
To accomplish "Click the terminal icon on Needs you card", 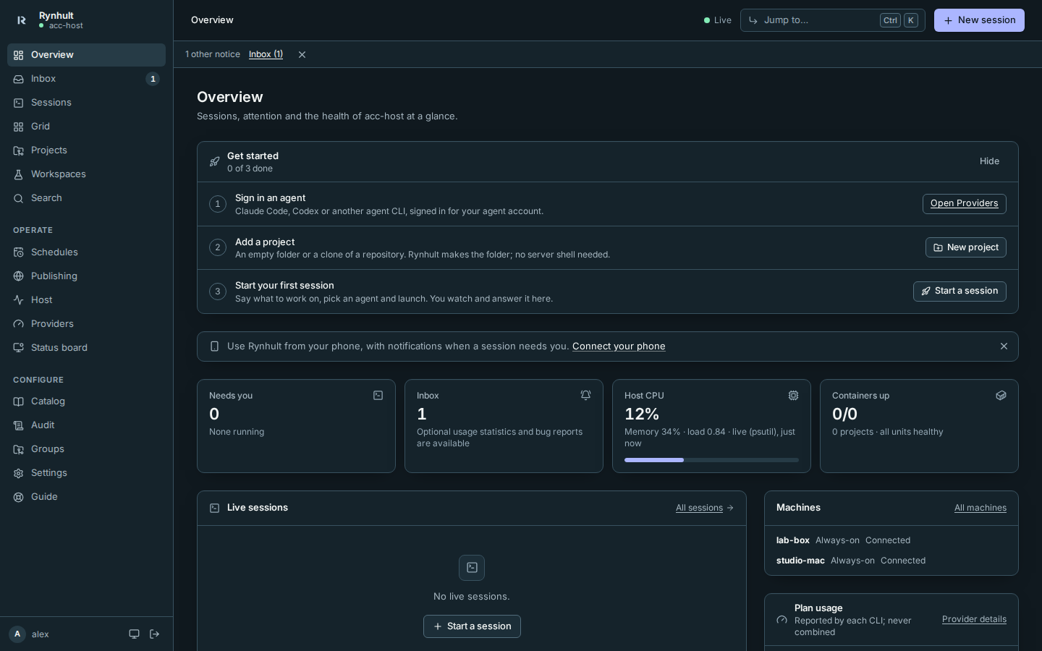I will pyautogui.click(x=378, y=396).
